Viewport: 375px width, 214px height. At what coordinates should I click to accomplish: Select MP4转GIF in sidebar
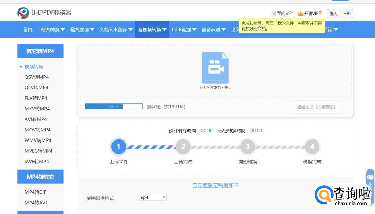point(35,192)
